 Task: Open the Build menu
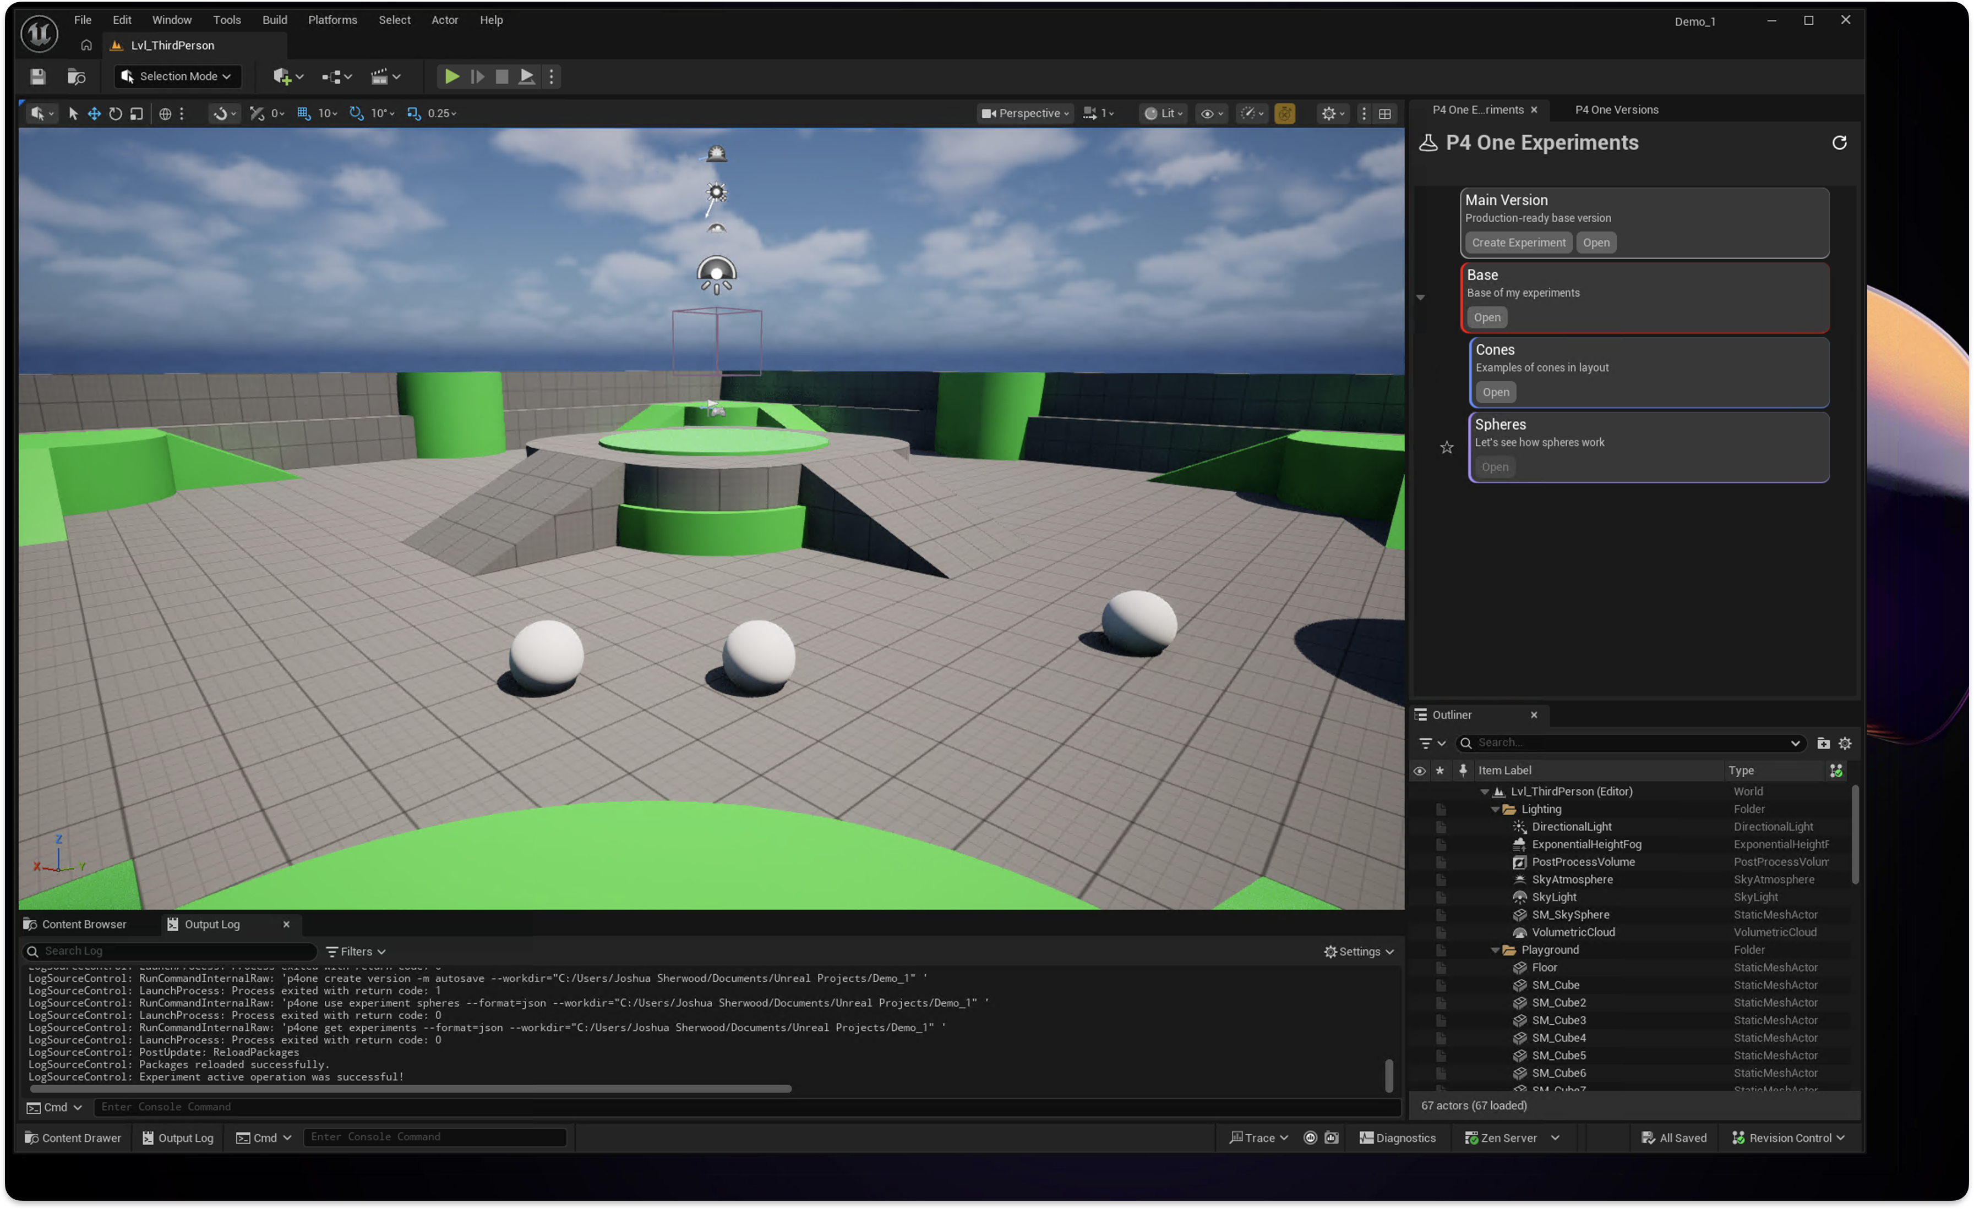(x=274, y=20)
